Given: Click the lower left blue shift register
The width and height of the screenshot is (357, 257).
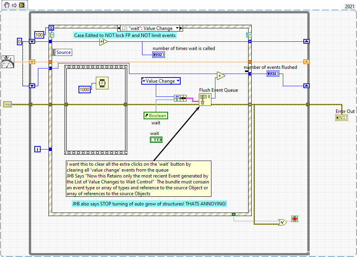Looking at the screenshot, I should [32, 86].
